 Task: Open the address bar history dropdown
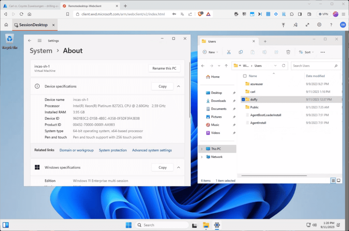pyautogui.click(x=275, y=66)
